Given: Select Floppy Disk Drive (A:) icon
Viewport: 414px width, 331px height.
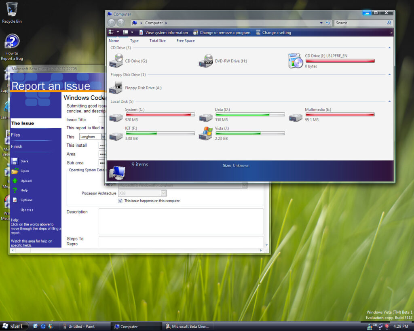Looking at the screenshot, I should [116, 88].
